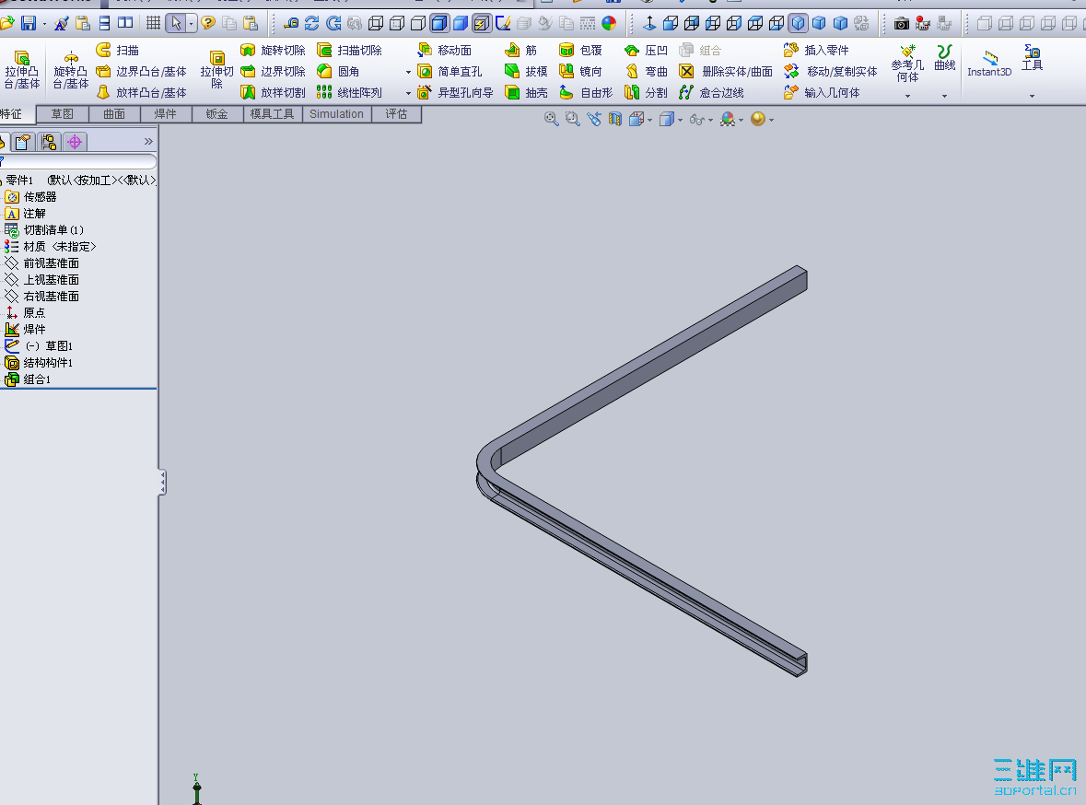Collapse the left panel using splitter handle
Image resolution: width=1086 pixels, height=805 pixels.
click(162, 482)
